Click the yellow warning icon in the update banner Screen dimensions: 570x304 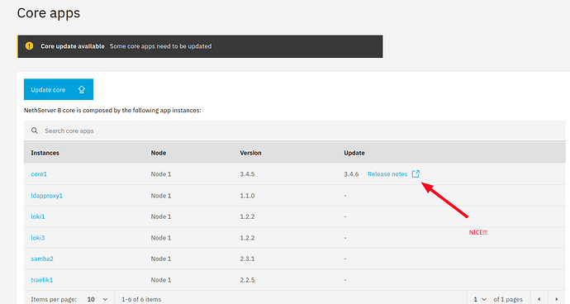(x=29, y=46)
